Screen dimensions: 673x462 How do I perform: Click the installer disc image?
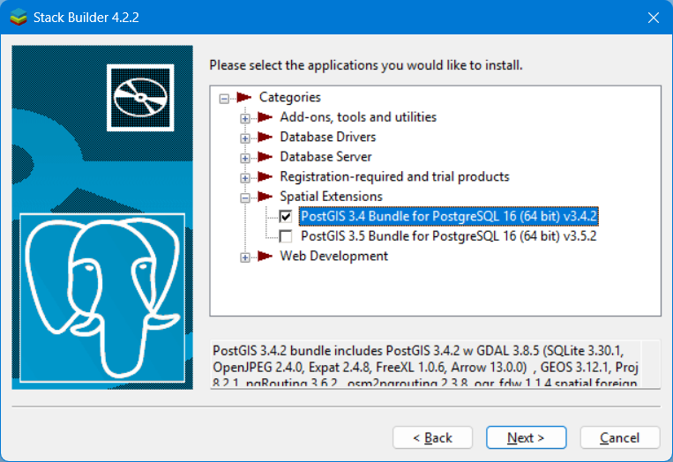coord(140,98)
